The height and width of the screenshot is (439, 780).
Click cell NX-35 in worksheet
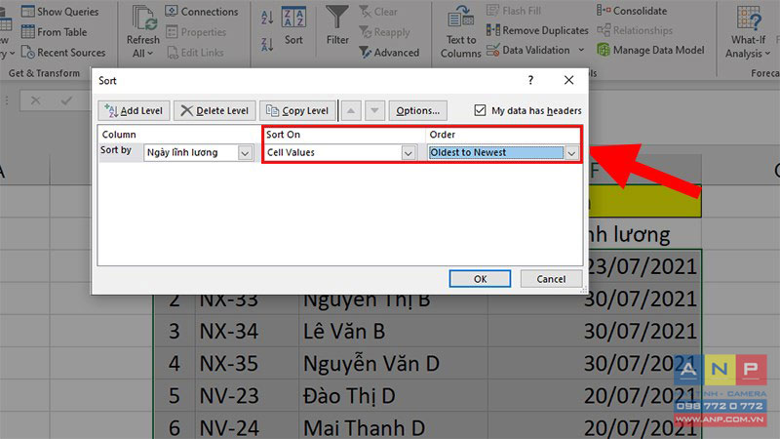coord(247,364)
